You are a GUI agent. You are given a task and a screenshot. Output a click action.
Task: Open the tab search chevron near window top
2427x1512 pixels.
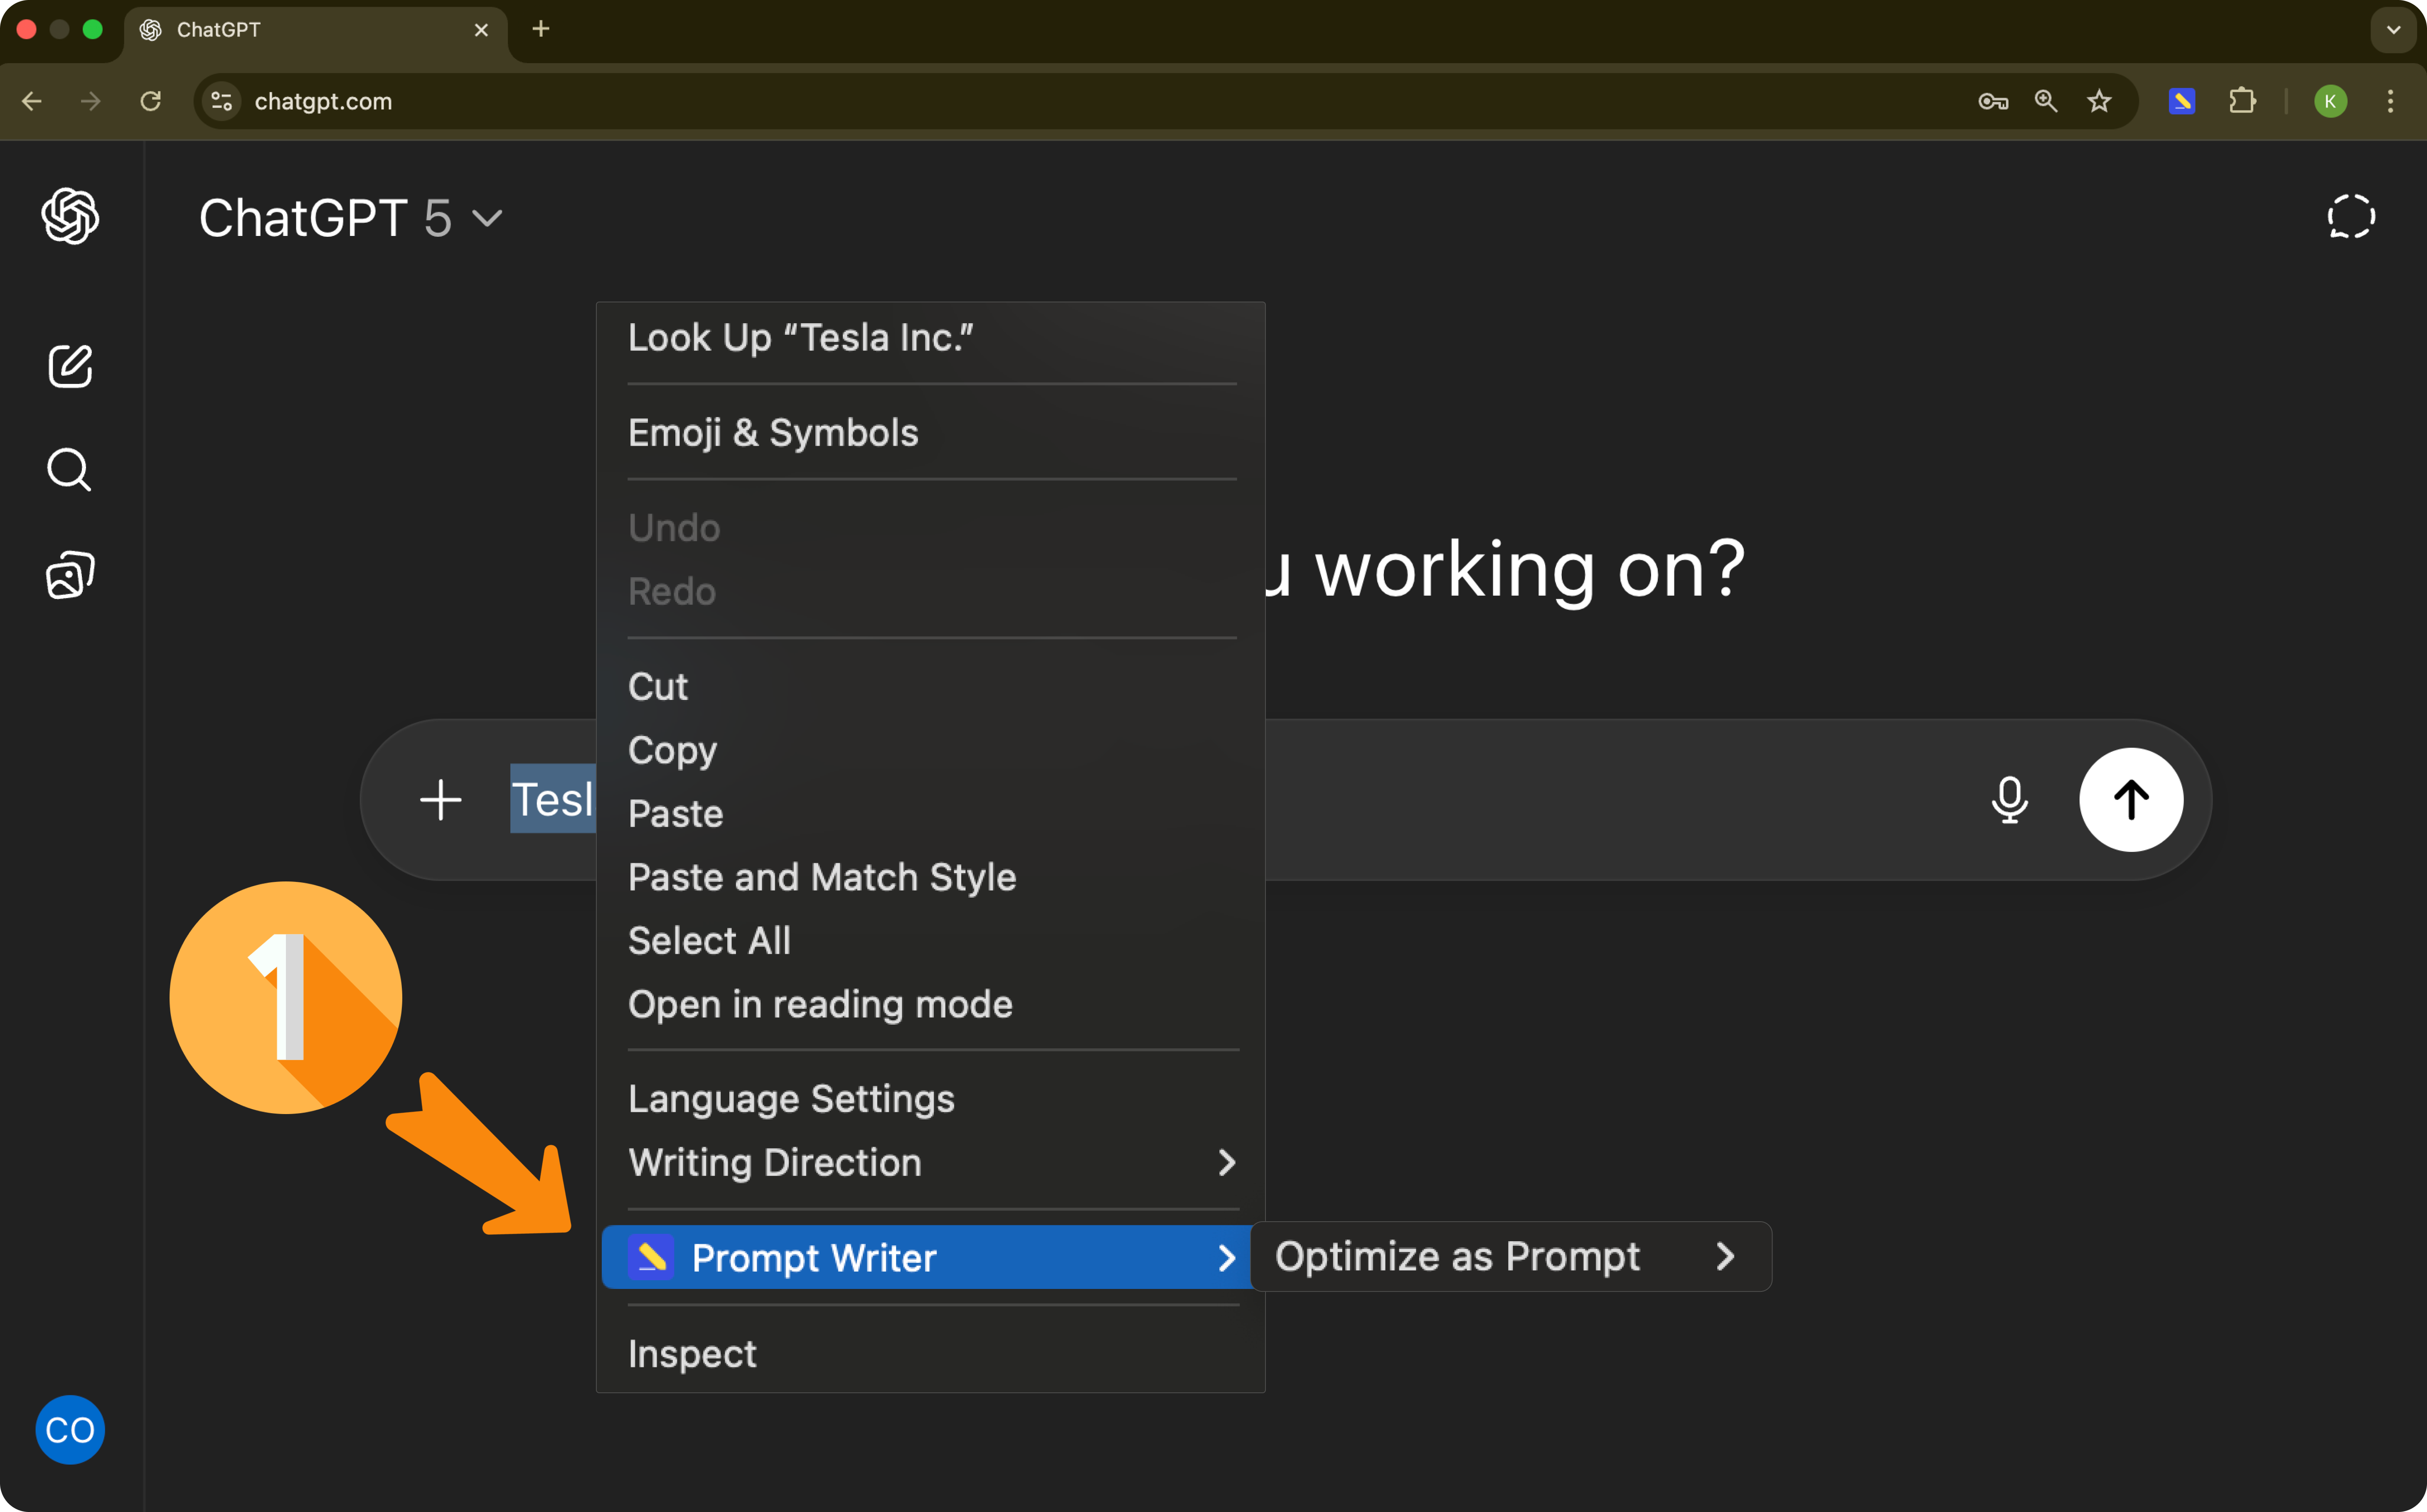coord(2392,29)
